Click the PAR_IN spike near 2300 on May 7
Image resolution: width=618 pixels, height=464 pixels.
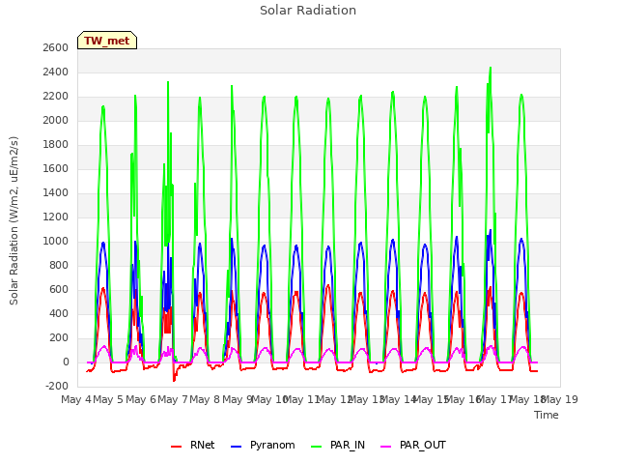coord(168,82)
